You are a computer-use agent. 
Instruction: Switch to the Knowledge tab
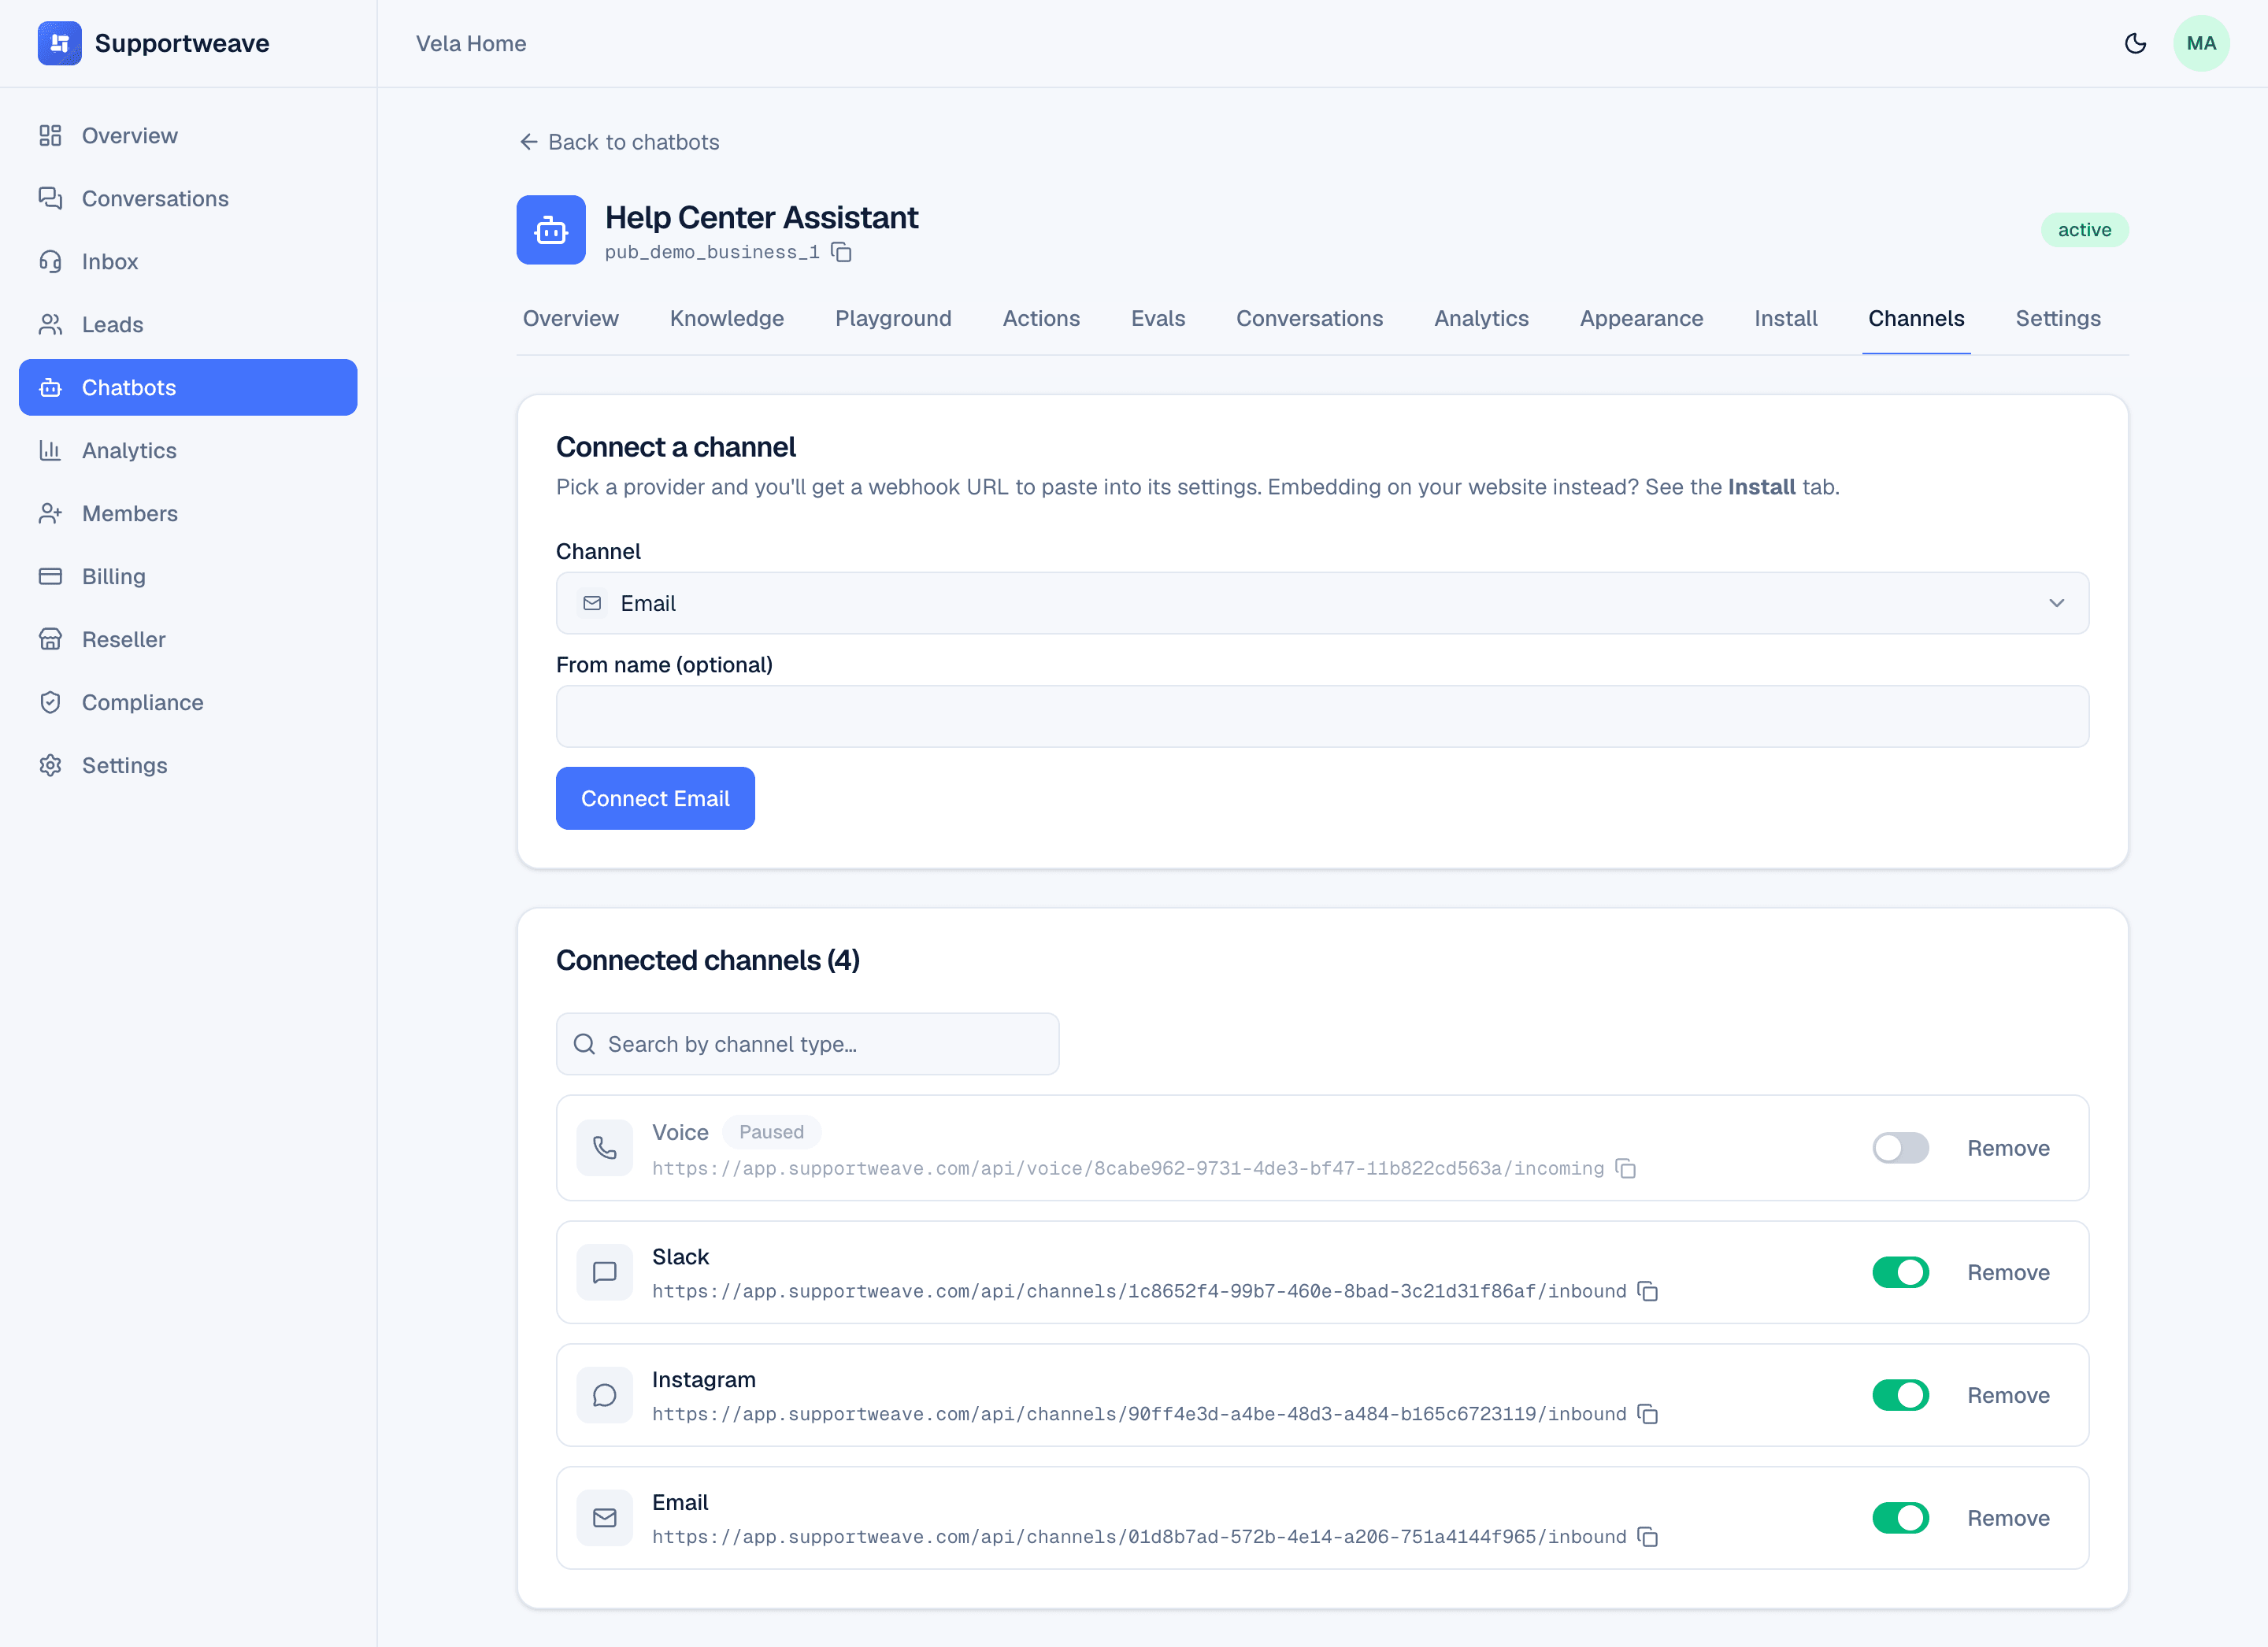click(726, 318)
